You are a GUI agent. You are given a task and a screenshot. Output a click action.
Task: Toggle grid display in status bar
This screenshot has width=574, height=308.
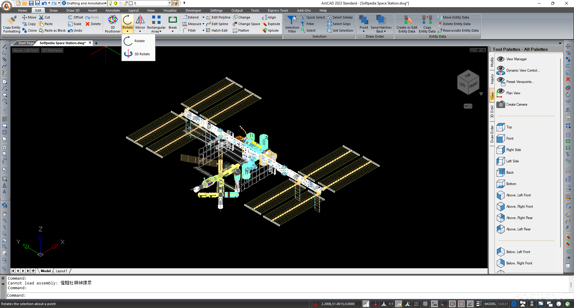[425, 304]
